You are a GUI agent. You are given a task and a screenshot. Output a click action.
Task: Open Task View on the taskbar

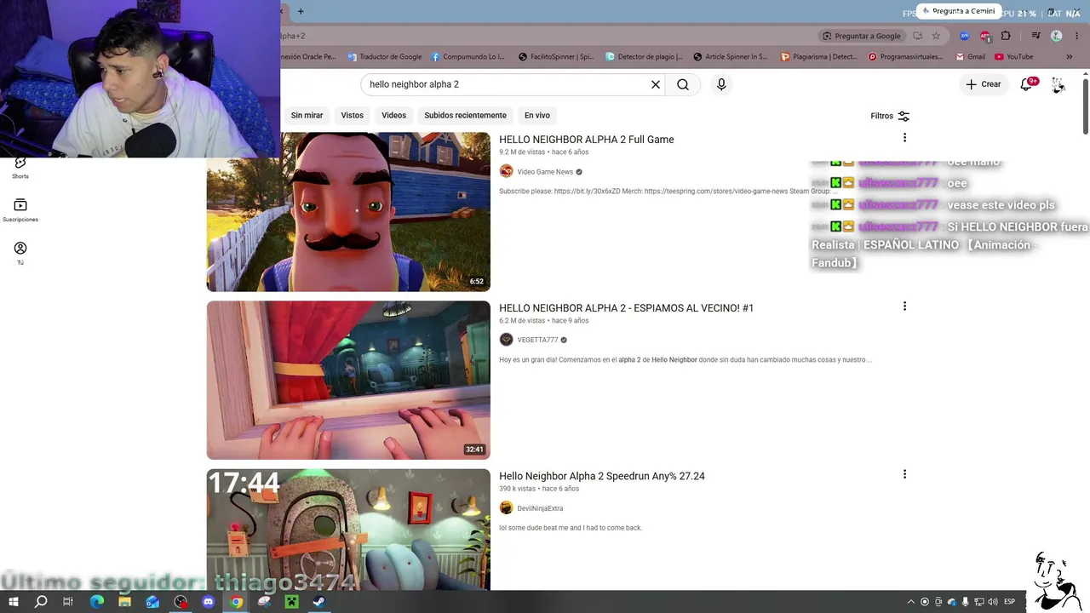point(68,602)
